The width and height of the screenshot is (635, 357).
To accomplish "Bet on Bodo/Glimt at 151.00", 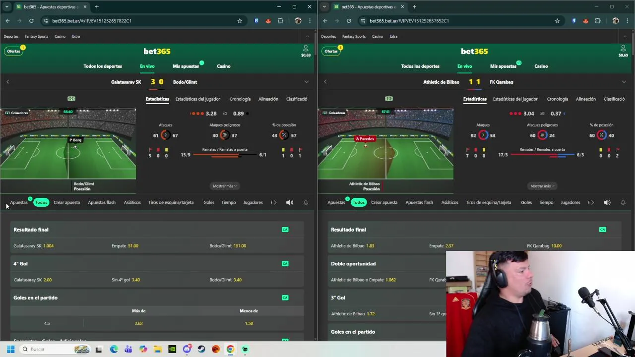I will point(228,245).
